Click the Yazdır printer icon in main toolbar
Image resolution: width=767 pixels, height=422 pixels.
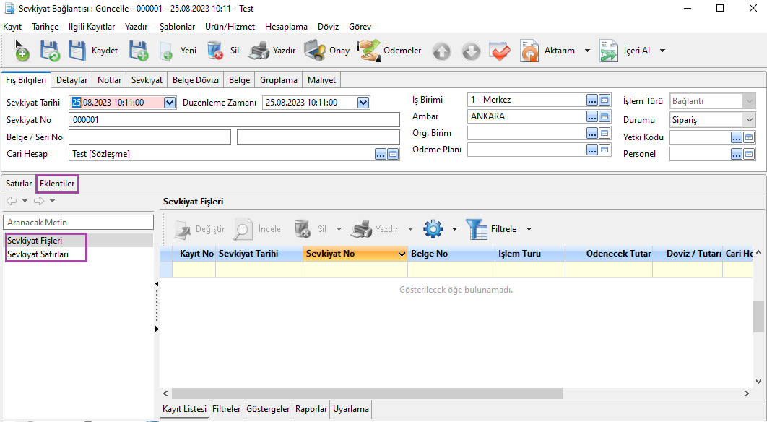pyautogui.click(x=258, y=51)
